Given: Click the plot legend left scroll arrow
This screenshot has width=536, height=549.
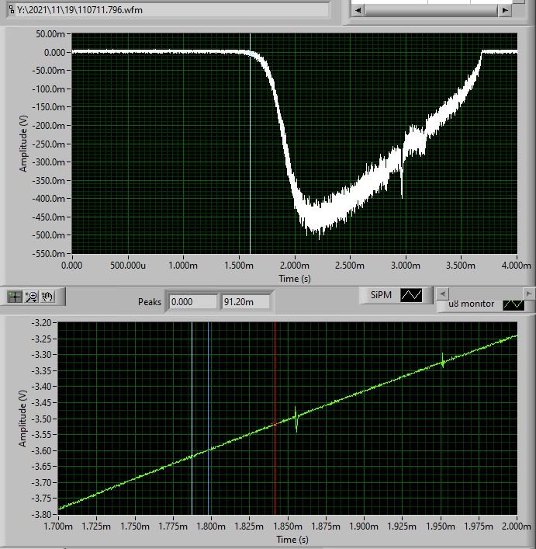Looking at the screenshot, I should [442, 294].
